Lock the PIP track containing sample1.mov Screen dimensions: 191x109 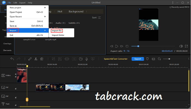pyautogui.click(x=16, y=89)
